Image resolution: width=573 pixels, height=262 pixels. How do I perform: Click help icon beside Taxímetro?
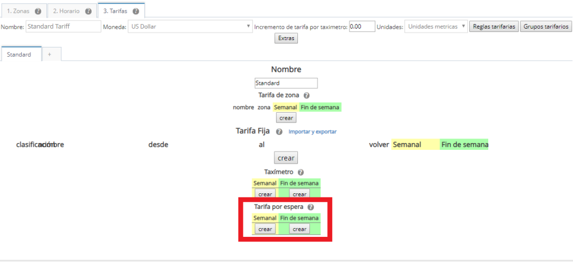click(301, 172)
